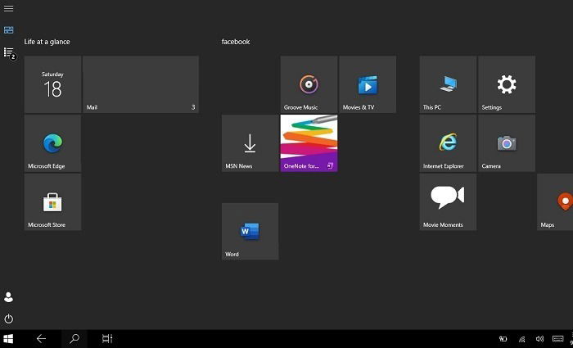Open the Camera app tile
The width and height of the screenshot is (573, 348).
tap(507, 143)
